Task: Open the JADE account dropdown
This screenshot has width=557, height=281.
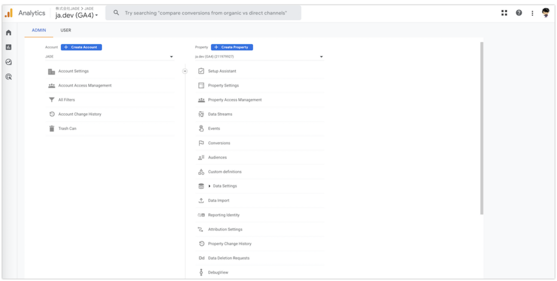Action: 109,57
